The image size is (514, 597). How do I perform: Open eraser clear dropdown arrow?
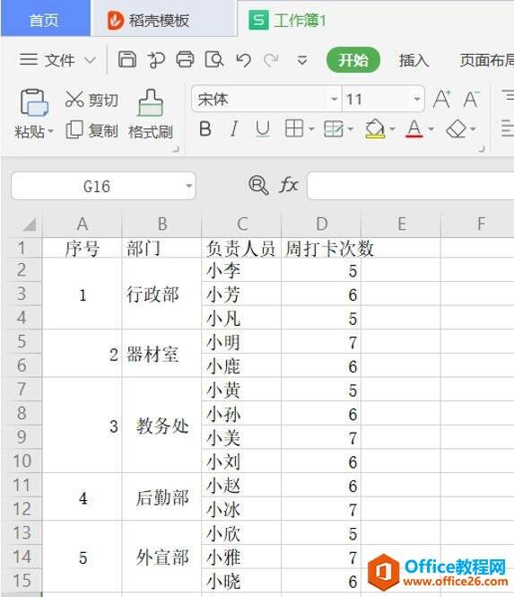[x=473, y=129]
